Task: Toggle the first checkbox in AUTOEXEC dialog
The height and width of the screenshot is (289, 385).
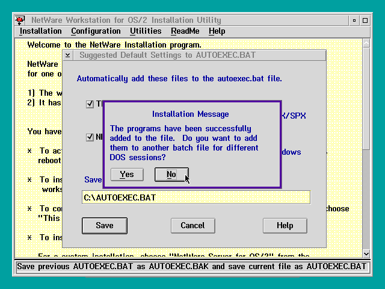Action: (90, 104)
